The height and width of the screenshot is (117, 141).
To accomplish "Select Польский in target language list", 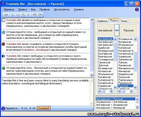I will click(126, 77).
